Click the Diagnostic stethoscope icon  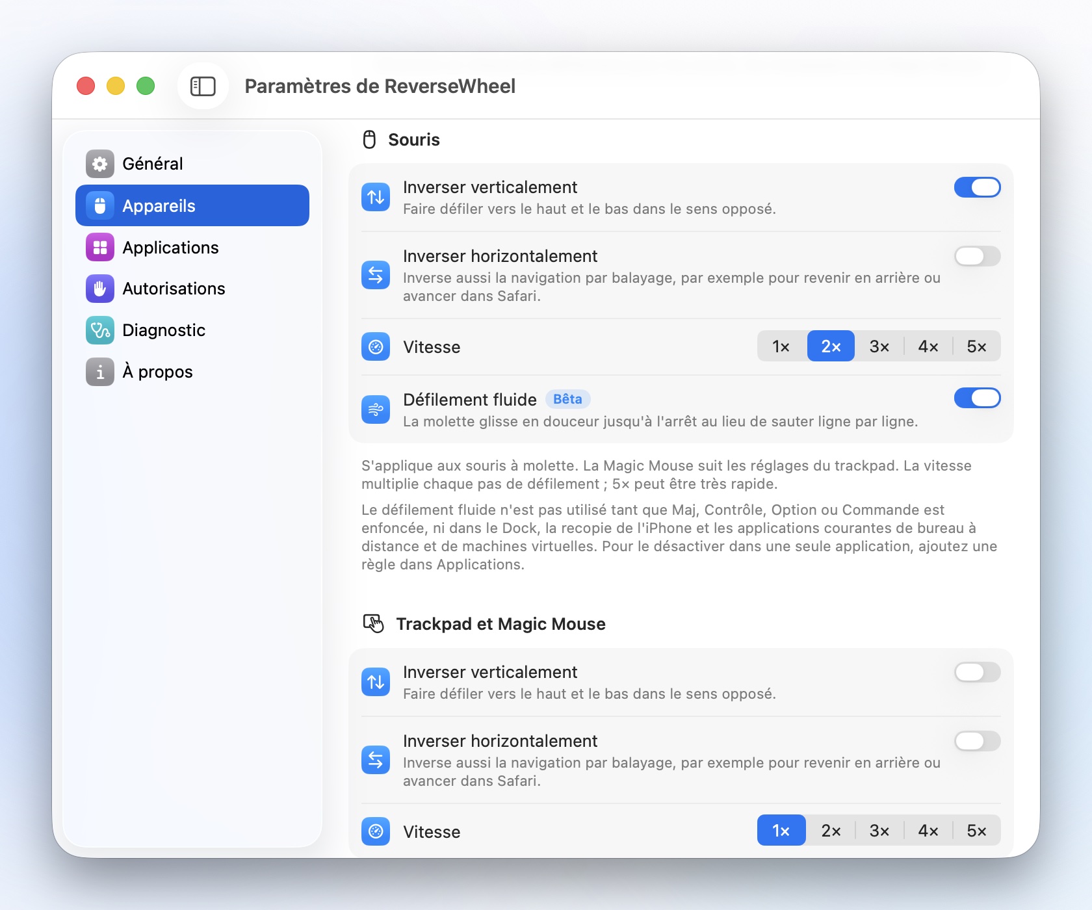tap(100, 330)
